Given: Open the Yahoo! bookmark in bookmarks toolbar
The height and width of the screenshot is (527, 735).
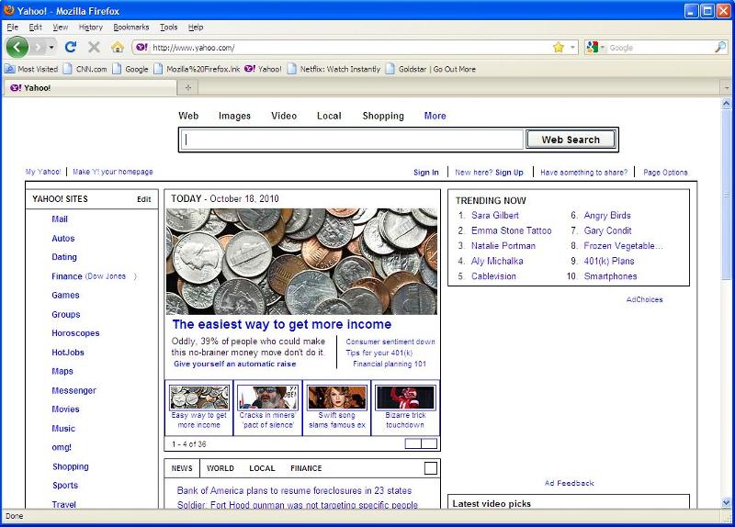Looking at the screenshot, I should pyautogui.click(x=263, y=70).
